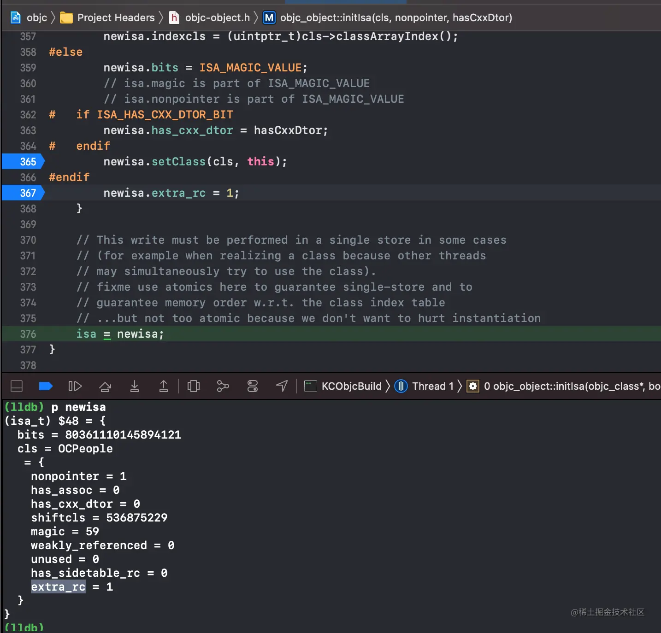
Task: Click the 'newisa.indexcls' line of code
Action: coord(281,36)
